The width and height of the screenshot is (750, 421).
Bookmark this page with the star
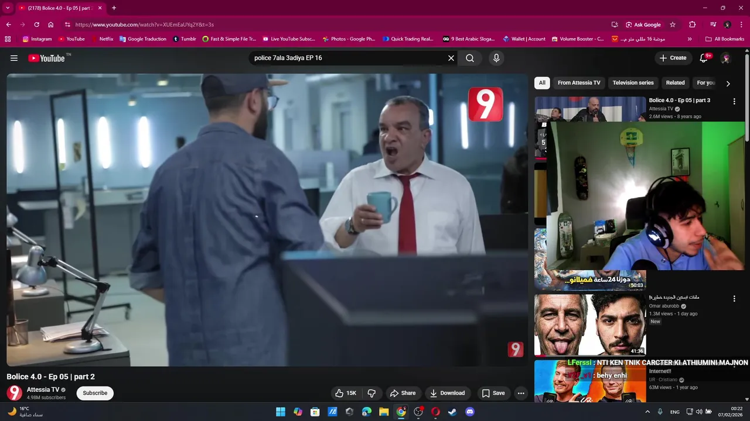point(673,25)
